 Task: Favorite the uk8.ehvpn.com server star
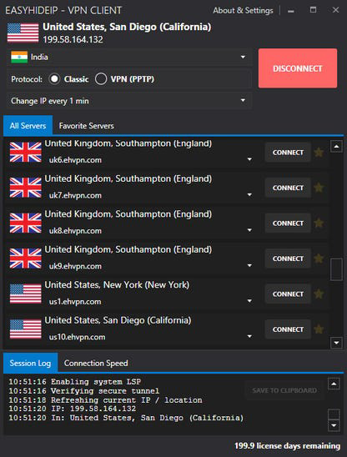pyautogui.click(x=319, y=223)
